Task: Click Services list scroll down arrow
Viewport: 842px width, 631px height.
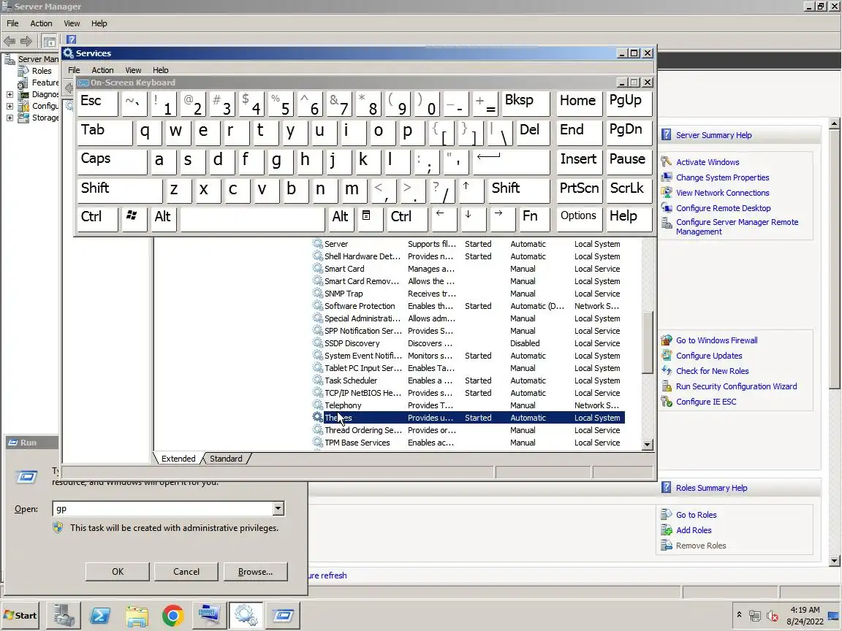Action: (648, 444)
